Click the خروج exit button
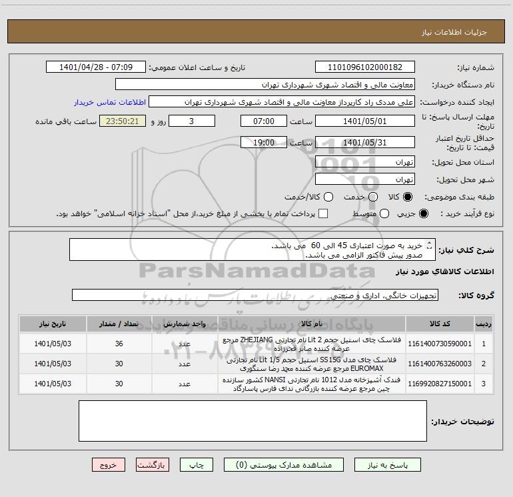 [109, 465]
